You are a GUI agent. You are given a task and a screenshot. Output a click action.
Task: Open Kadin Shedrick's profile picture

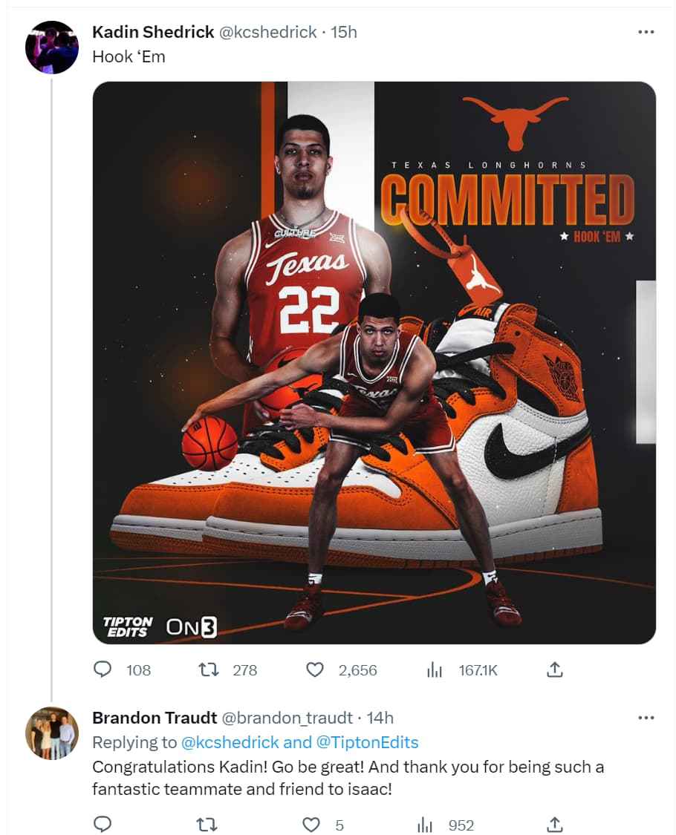click(x=52, y=48)
